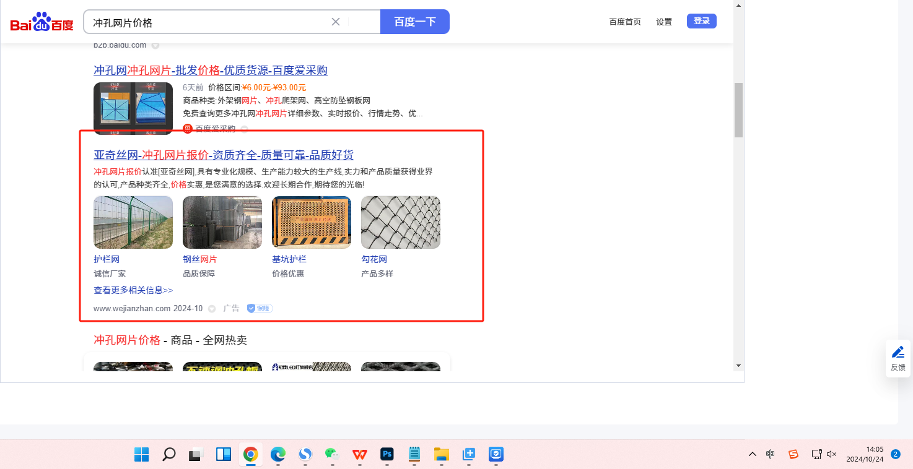The height and width of the screenshot is (469, 913).
Task: Click the muted volume tray icon
Action: click(832, 455)
